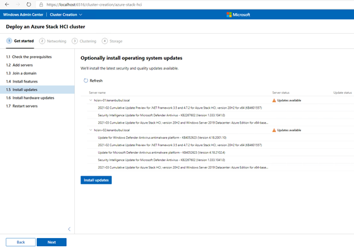Click hcisrv-02 Updates available status text

click(289, 130)
